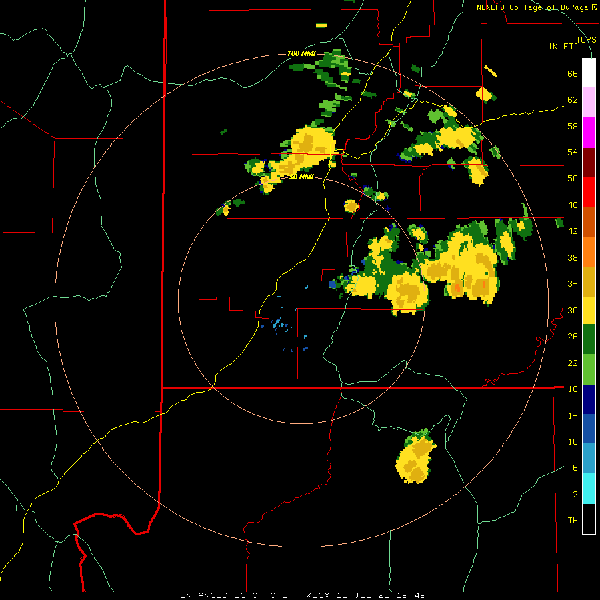The width and height of the screenshot is (600, 600).
Task: Click the gold 34 legend swatch
Action: pyautogui.click(x=589, y=282)
